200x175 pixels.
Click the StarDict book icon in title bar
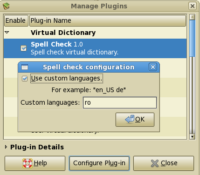click(x=6, y=6)
